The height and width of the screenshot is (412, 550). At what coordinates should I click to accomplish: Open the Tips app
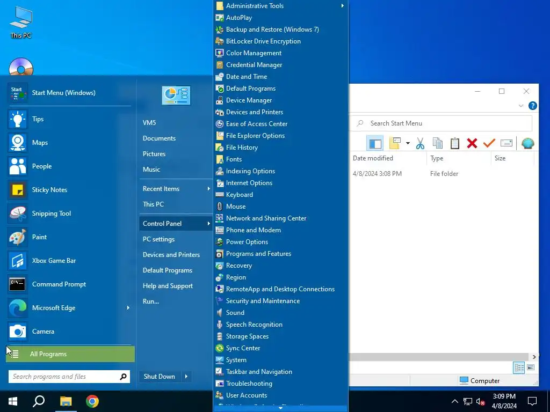[69, 119]
